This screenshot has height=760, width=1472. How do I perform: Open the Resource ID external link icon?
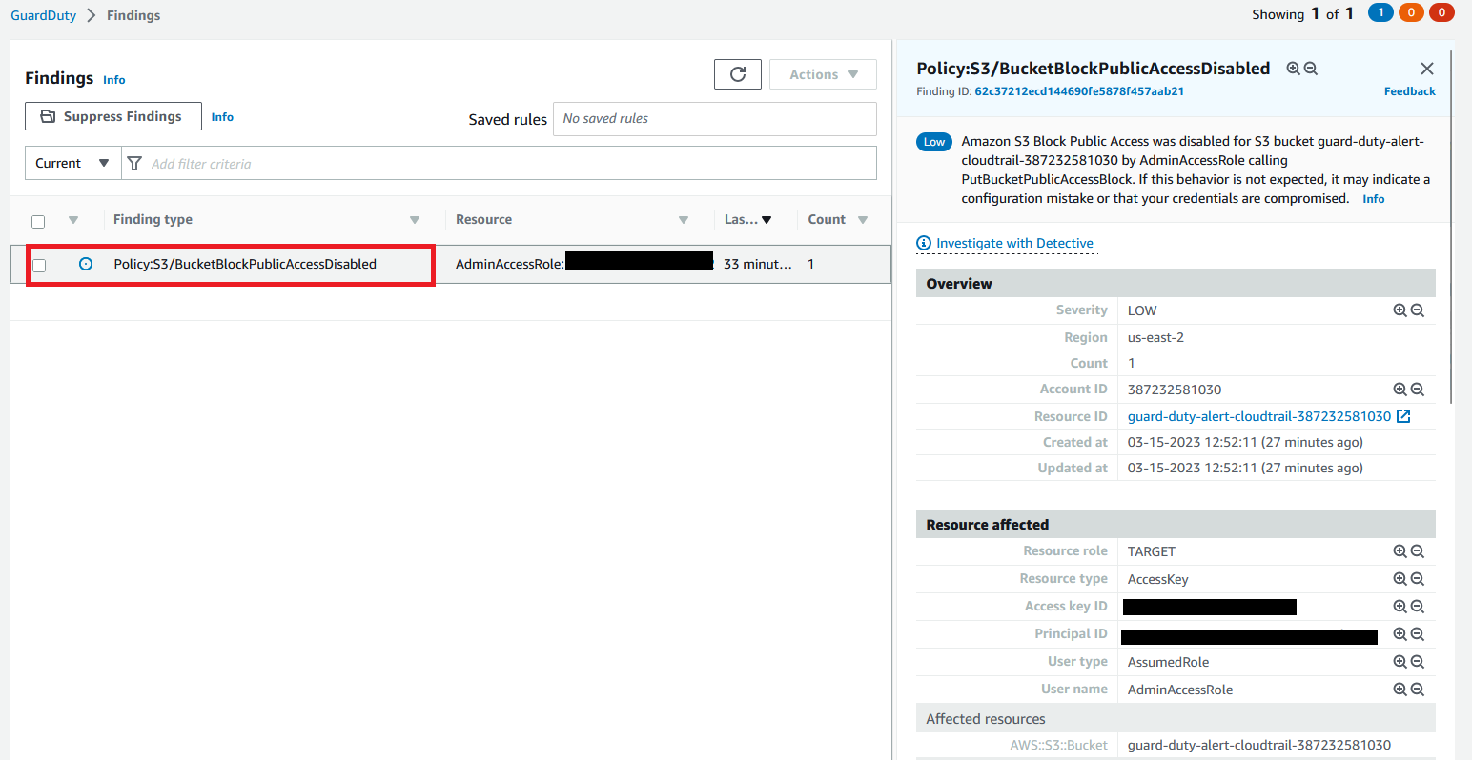pyautogui.click(x=1403, y=416)
